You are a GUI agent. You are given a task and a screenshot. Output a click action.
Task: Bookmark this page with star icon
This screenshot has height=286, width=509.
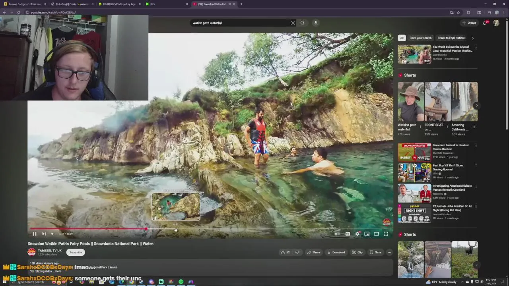tap(458, 12)
